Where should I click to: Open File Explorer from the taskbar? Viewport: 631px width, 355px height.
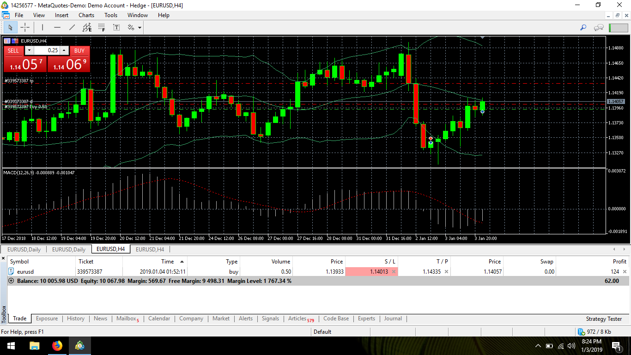point(34,346)
